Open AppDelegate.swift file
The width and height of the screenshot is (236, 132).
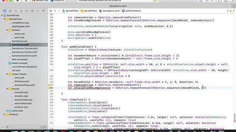click(x=21, y=26)
